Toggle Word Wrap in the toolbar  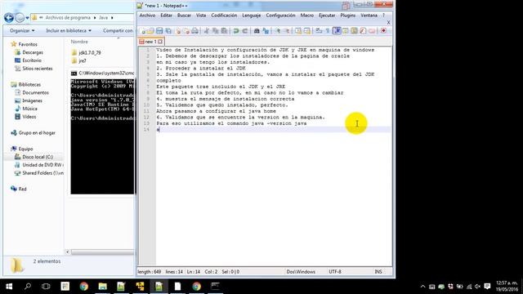tap(319, 31)
